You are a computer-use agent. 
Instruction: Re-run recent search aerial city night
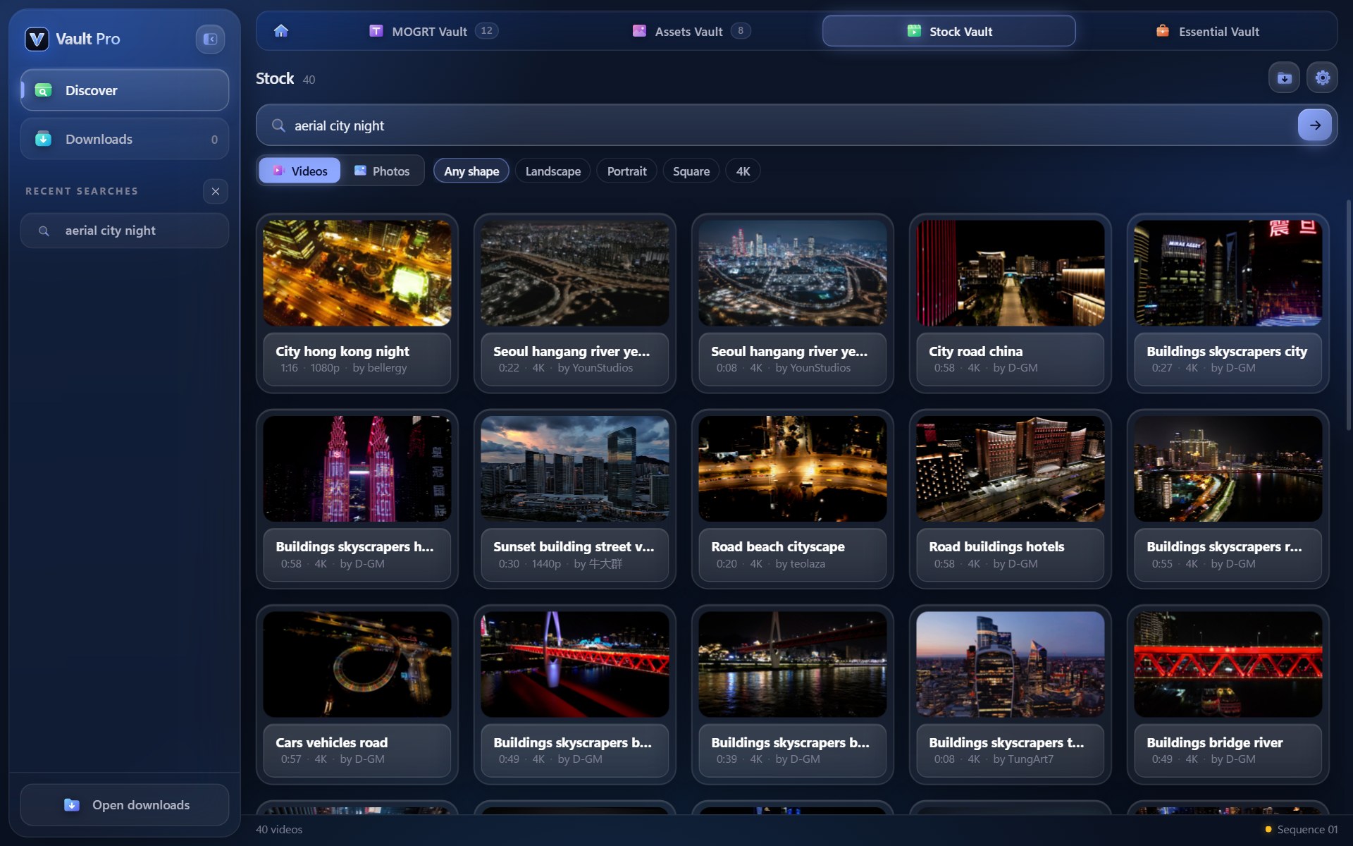click(125, 231)
